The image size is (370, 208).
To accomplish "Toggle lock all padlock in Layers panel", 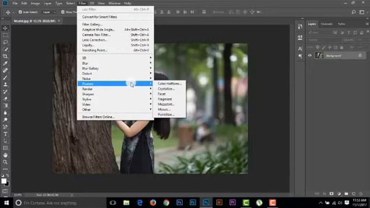I will (342, 47).
